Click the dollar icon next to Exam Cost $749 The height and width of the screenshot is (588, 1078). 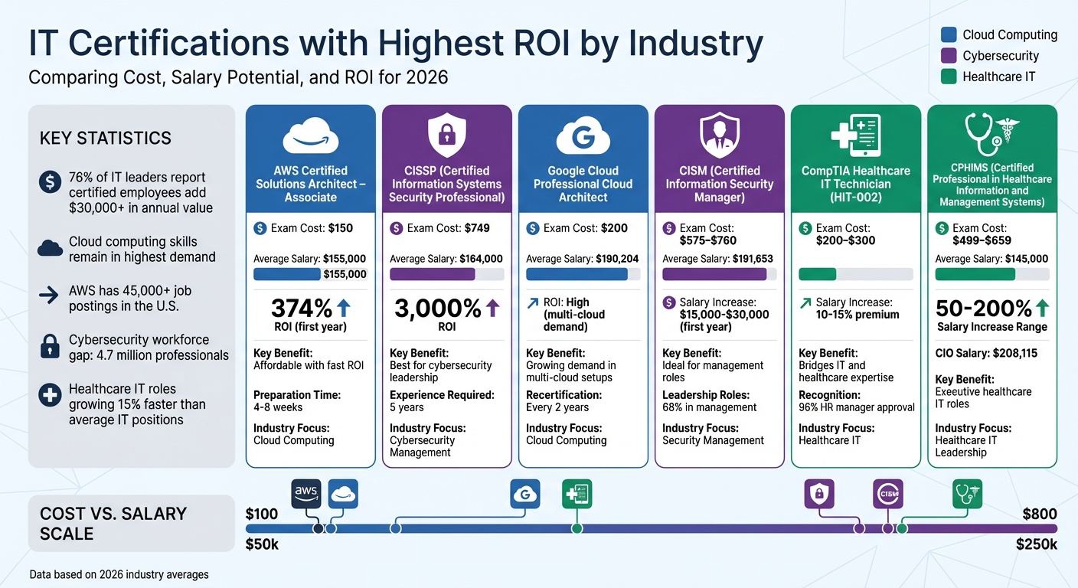click(x=396, y=228)
